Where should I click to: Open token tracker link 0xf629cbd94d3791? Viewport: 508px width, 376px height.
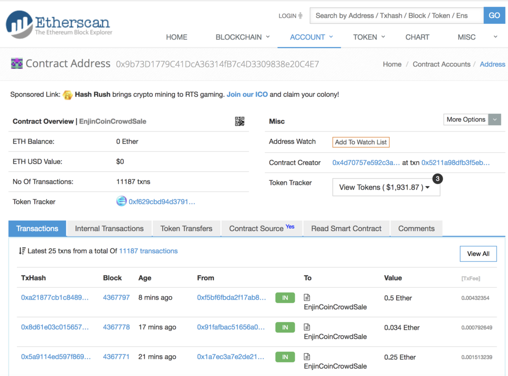(162, 202)
